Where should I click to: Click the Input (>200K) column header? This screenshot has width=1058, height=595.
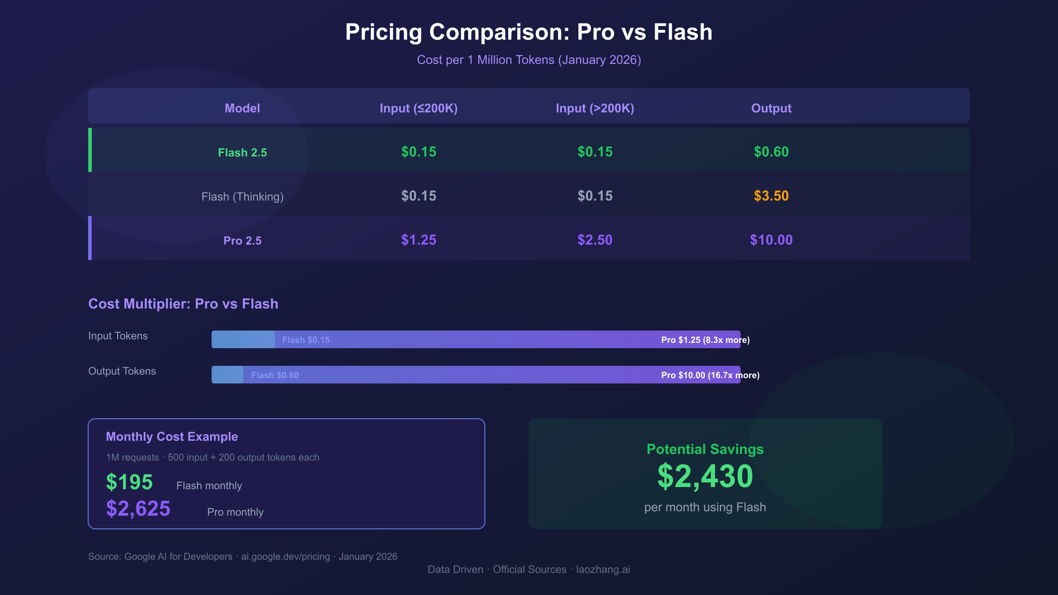pyautogui.click(x=595, y=108)
